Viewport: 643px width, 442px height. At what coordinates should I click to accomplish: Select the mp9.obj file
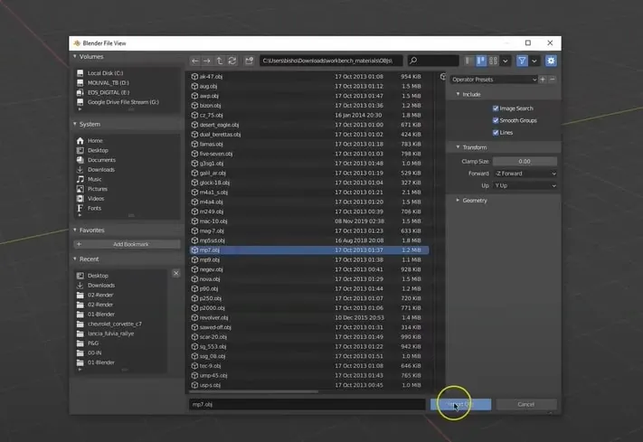coord(309,260)
